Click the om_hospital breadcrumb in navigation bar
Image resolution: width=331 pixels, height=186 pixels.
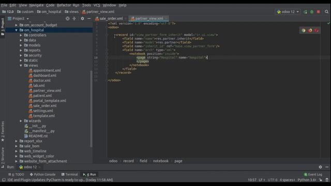point(49,12)
